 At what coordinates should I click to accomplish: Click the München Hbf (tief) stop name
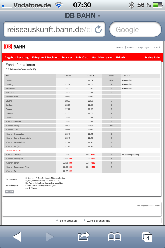click(x=13, y=146)
